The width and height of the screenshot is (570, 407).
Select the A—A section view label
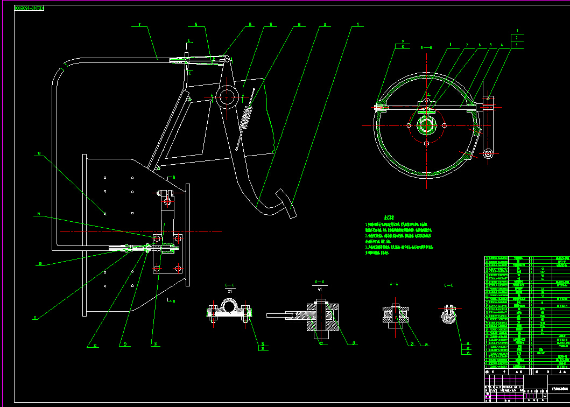(x=393, y=284)
